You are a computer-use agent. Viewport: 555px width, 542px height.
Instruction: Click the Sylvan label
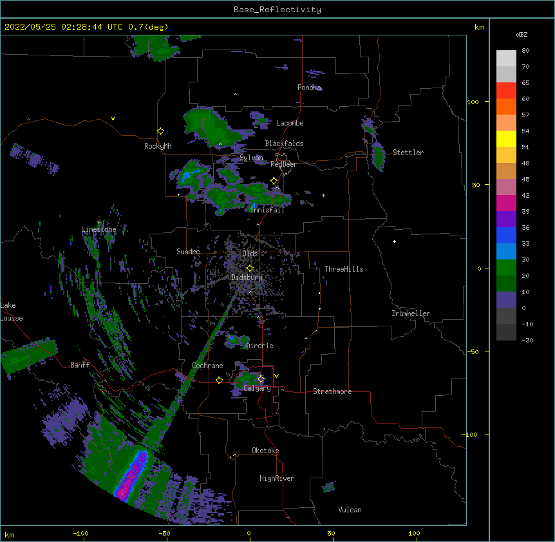click(x=251, y=158)
